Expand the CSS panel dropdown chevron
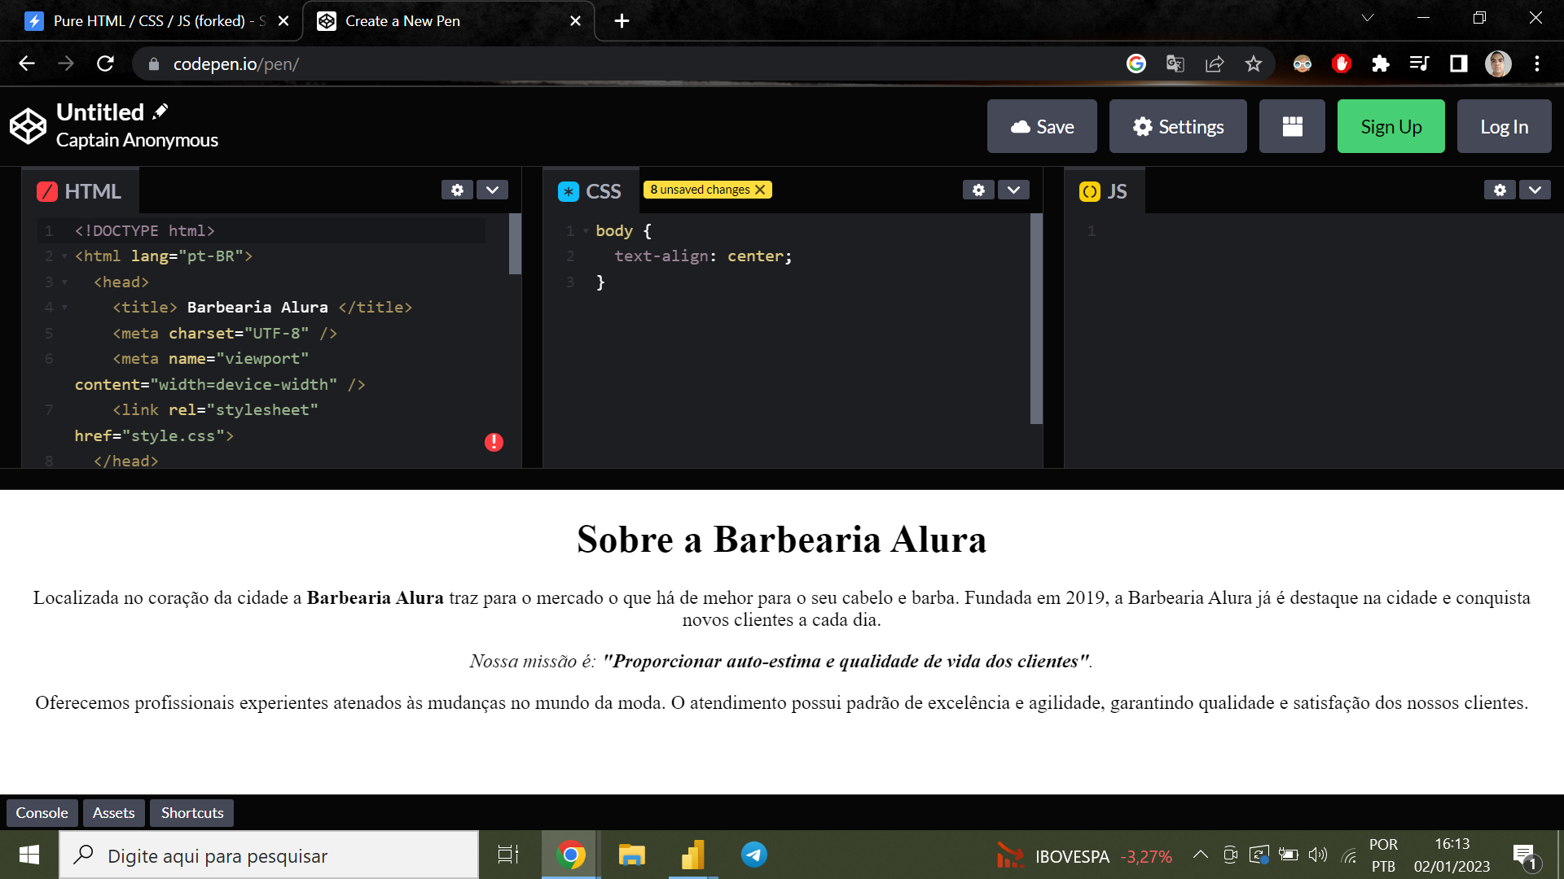 coord(1013,190)
